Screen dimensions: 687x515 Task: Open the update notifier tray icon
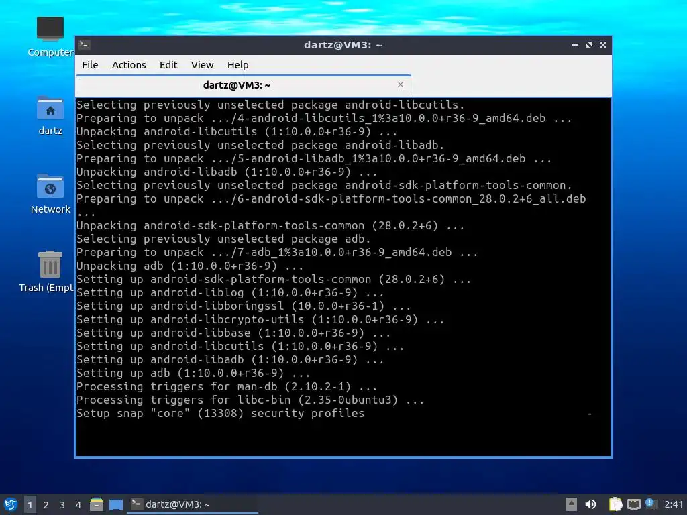[x=651, y=504]
